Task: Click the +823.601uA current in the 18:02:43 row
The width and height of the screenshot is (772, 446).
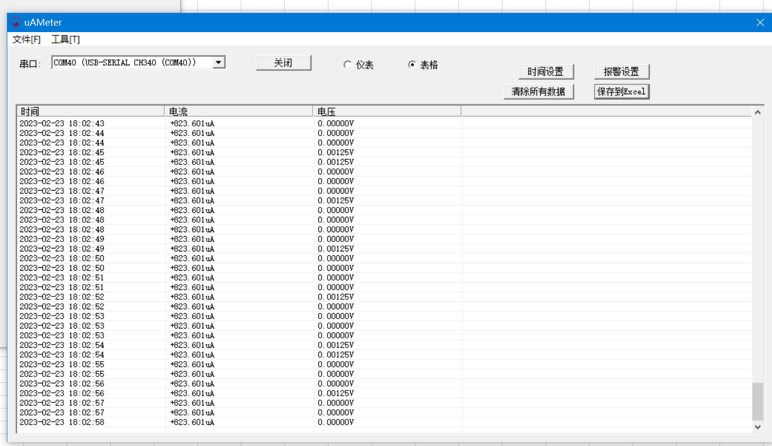Action: (192, 123)
